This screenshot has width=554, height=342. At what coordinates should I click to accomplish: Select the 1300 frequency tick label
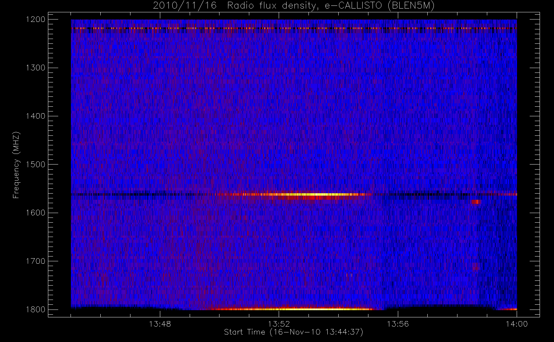(36, 68)
